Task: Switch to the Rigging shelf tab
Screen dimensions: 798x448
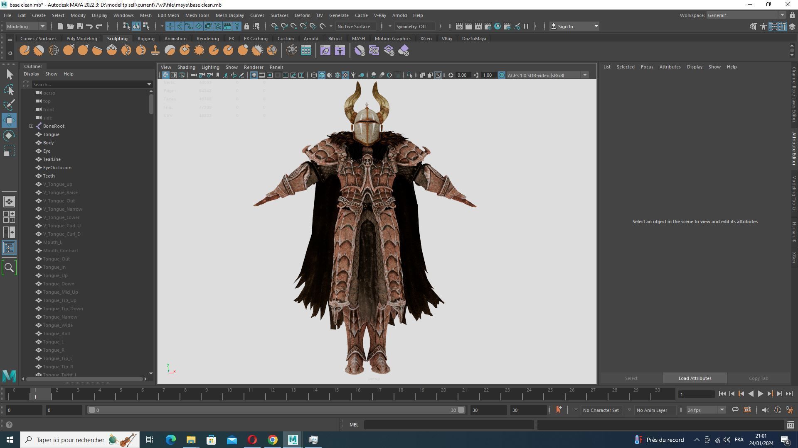Action: (146, 39)
